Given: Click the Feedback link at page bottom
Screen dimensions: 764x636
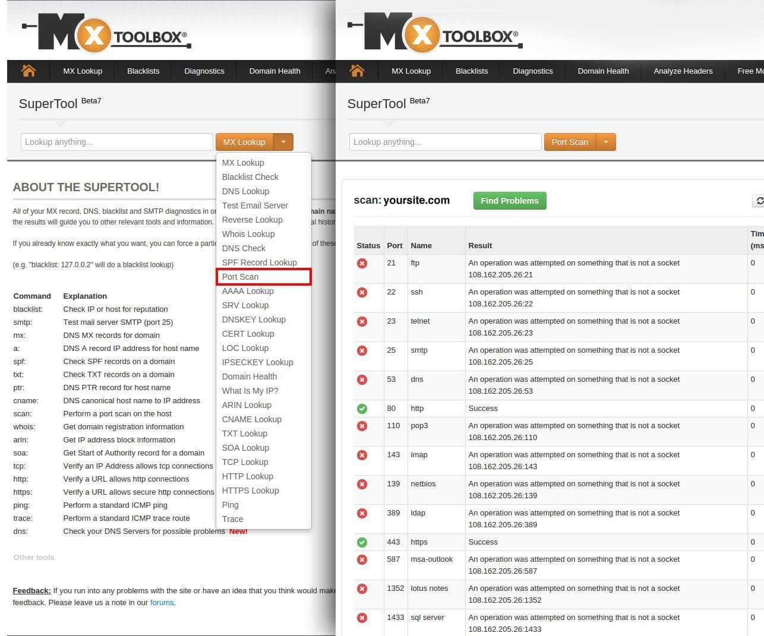Looking at the screenshot, I should [31, 590].
